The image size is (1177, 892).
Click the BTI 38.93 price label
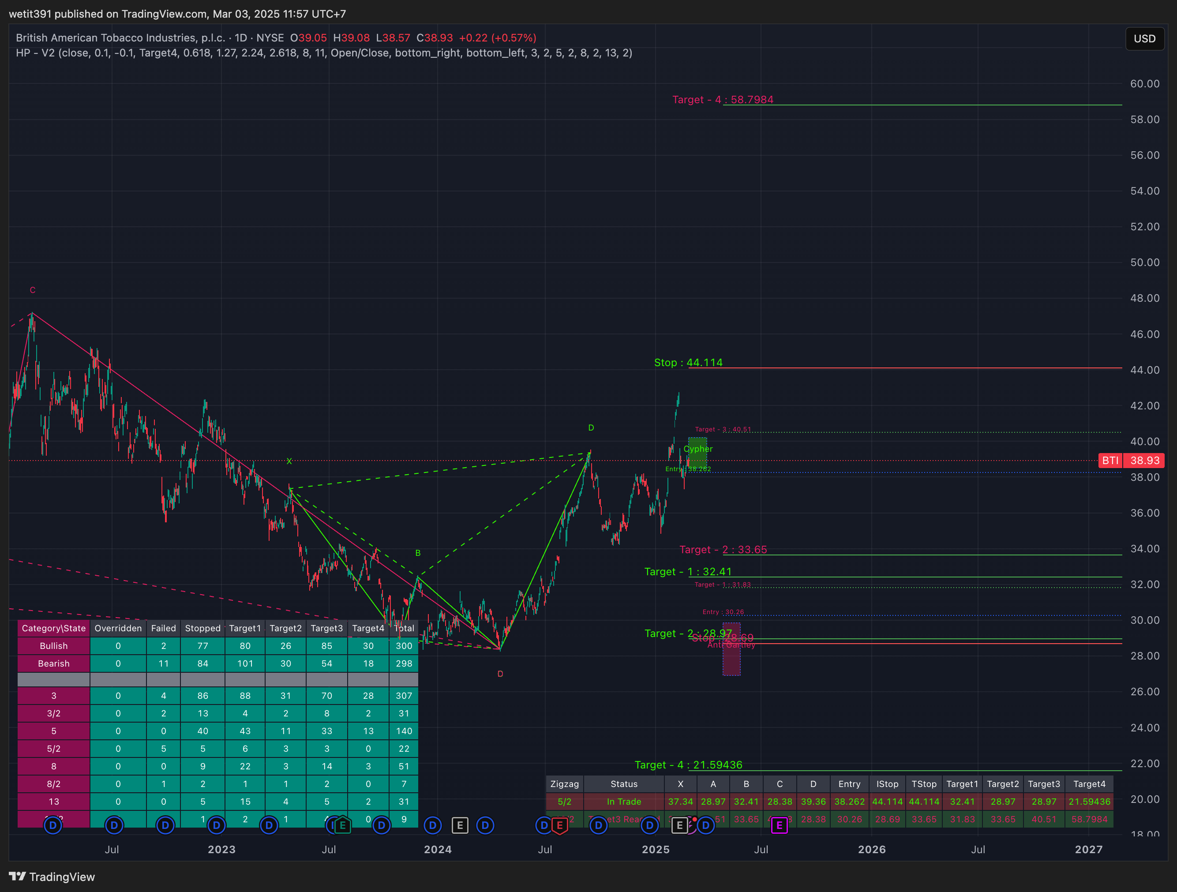click(1131, 461)
